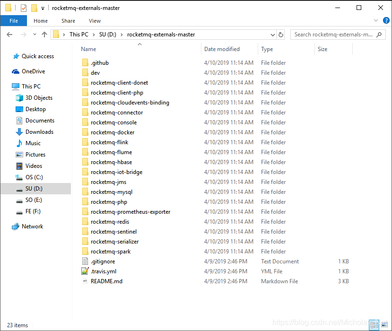Click the Forward navigation arrow

point(24,35)
